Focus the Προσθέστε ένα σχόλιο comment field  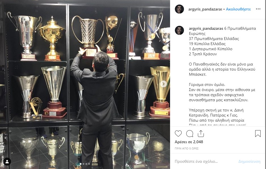[204, 162]
